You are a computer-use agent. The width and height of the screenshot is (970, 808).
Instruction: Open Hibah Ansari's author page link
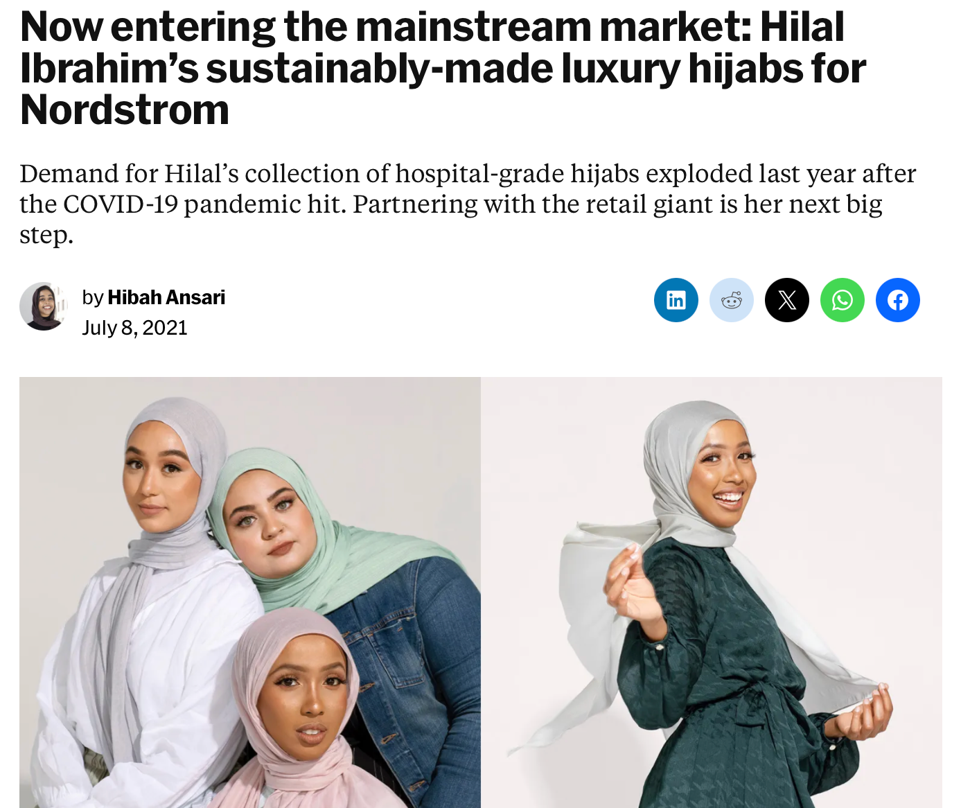pos(166,297)
